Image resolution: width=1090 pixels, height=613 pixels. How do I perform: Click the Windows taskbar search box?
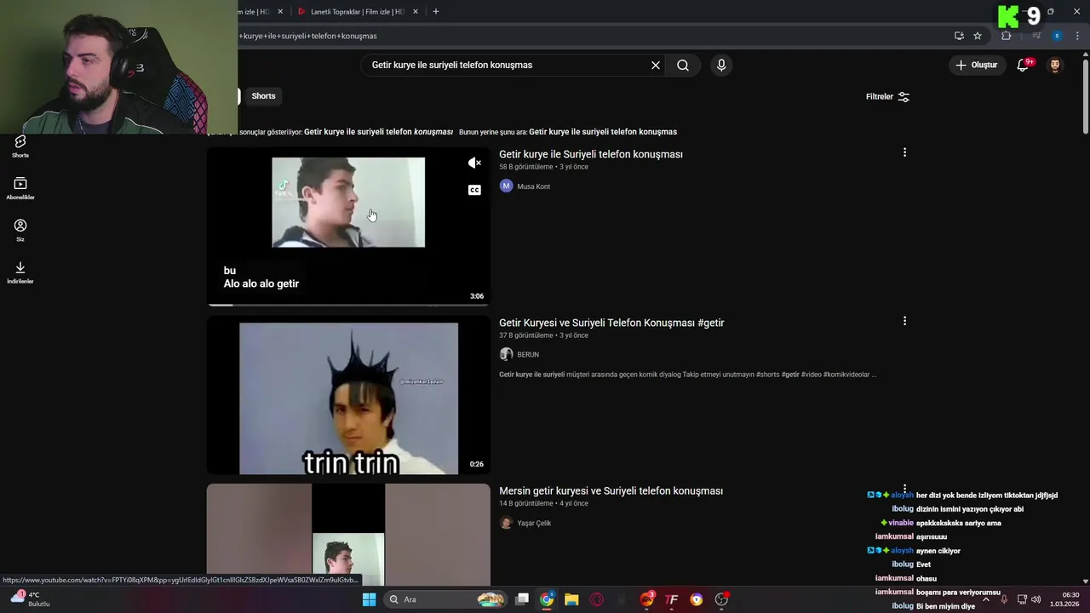coord(445,599)
